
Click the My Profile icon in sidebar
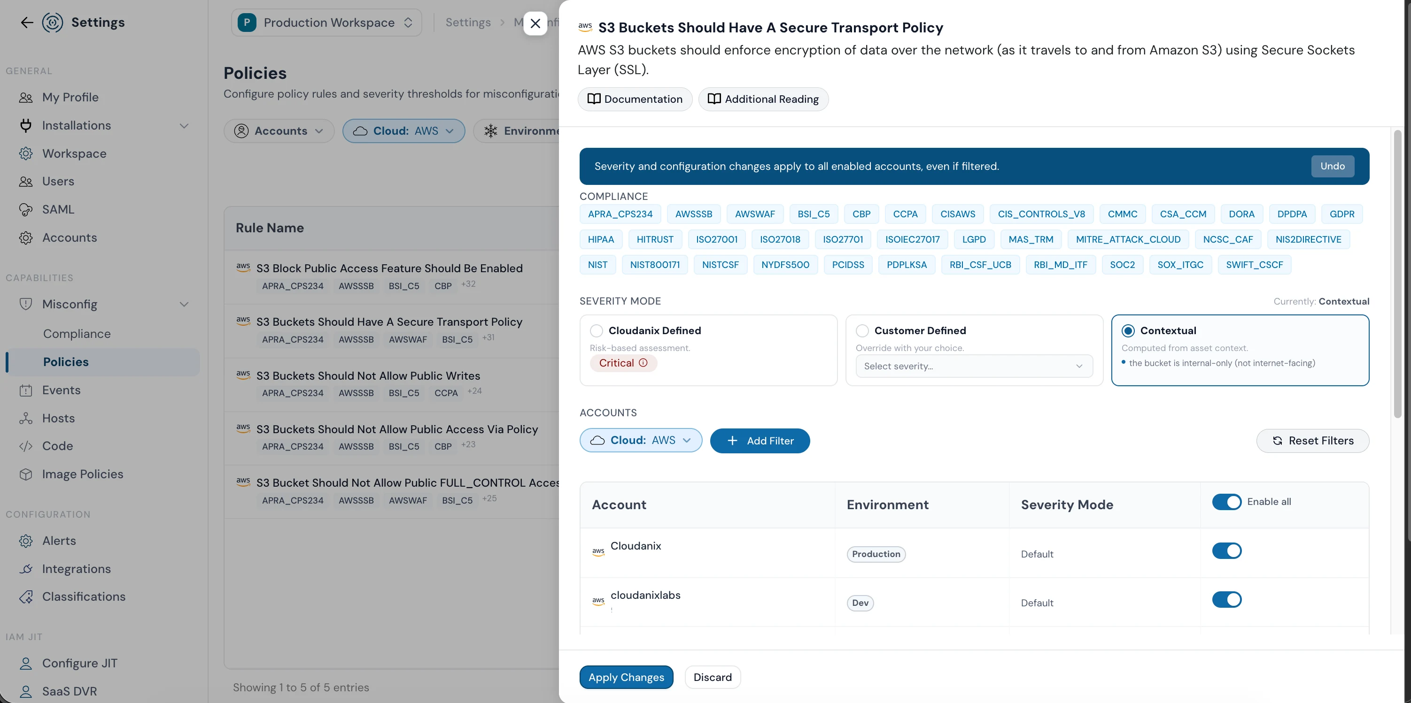click(26, 98)
